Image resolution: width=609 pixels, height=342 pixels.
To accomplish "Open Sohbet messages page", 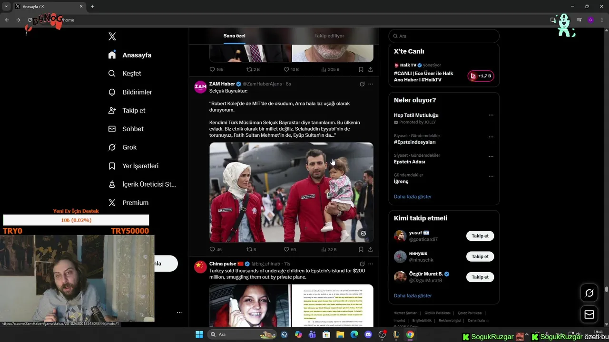I will 126,129.
